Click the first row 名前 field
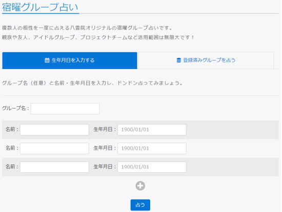The width and height of the screenshot is (282, 212). 54,130
